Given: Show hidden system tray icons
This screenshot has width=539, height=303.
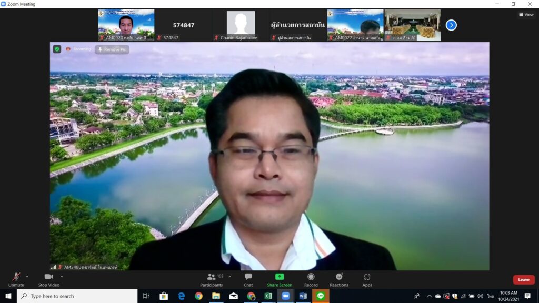Looking at the screenshot, I should [x=430, y=296].
